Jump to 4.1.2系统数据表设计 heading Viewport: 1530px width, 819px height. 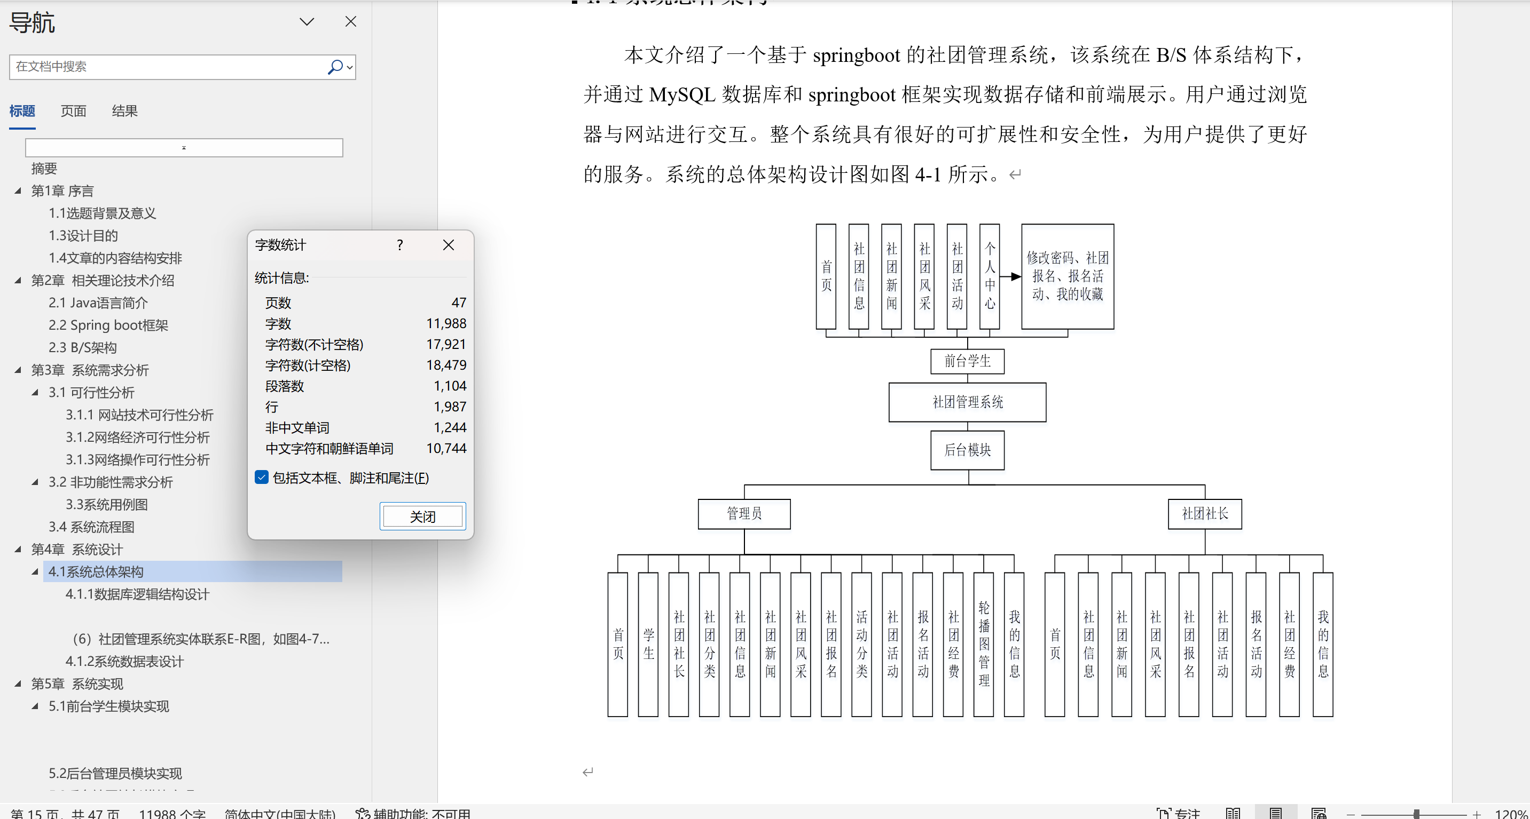125,662
